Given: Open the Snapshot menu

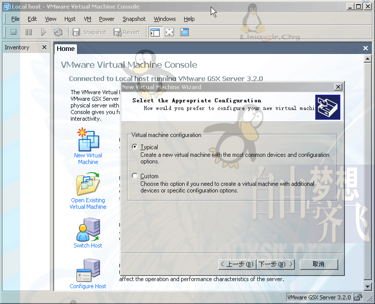Looking at the screenshot, I should tap(134, 19).
